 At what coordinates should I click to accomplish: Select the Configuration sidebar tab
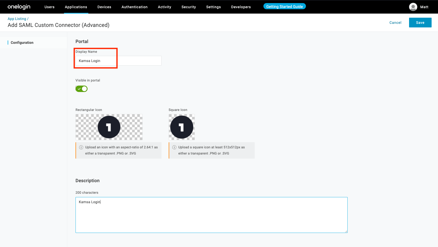22,43
